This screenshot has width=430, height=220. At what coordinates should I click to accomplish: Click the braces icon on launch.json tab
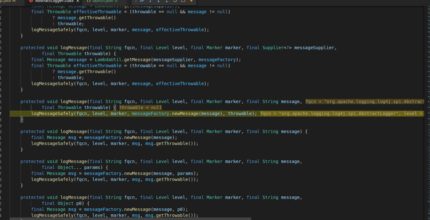pos(89,1)
